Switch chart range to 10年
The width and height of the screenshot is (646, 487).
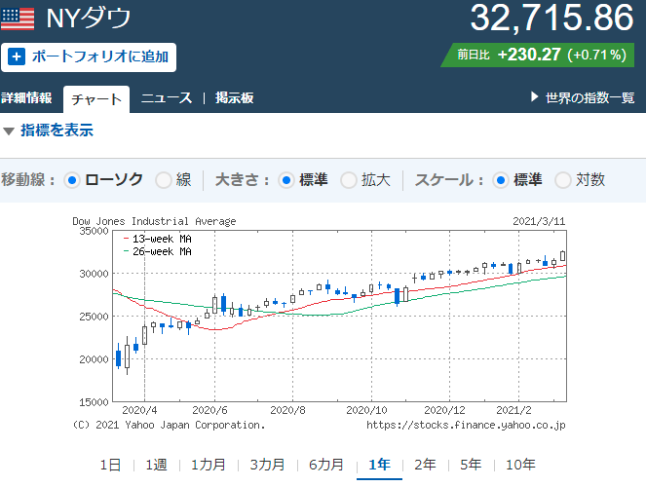point(520,465)
